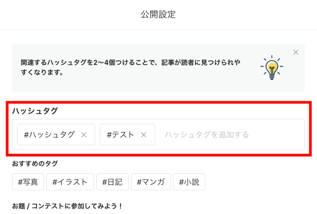Click the 2〜4個 text in the tip
Screen dimensions: 317x214
coord(104,63)
